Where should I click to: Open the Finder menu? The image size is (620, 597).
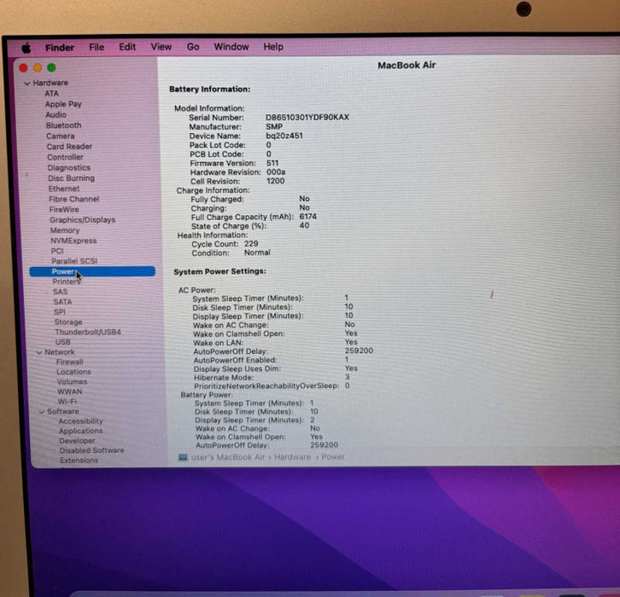pos(60,48)
